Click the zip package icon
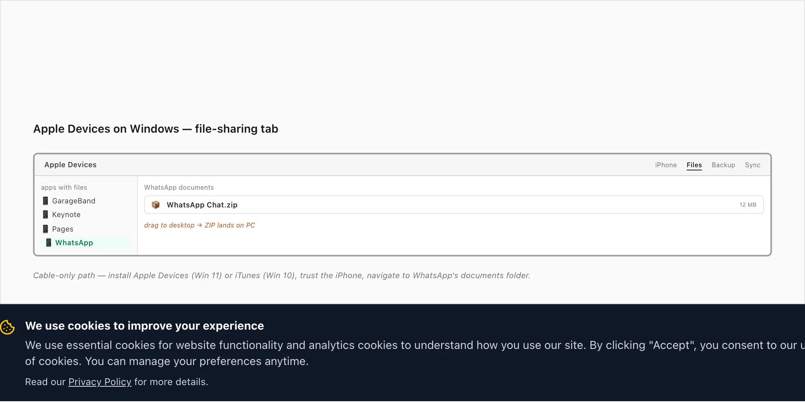 pos(156,205)
